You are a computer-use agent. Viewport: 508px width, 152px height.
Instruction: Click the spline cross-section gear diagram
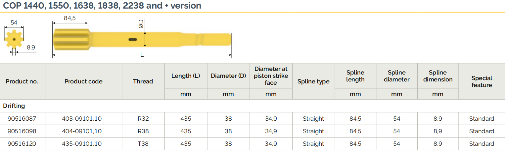tap(14, 39)
